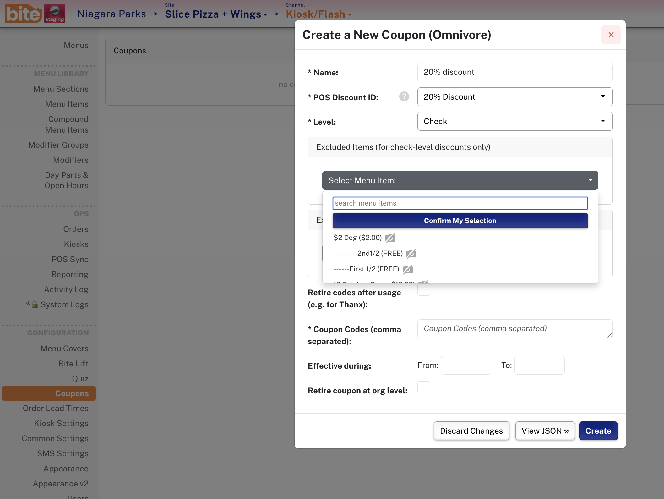
Task: Select $2 Dog ($2.00) menu item
Action: (358, 238)
